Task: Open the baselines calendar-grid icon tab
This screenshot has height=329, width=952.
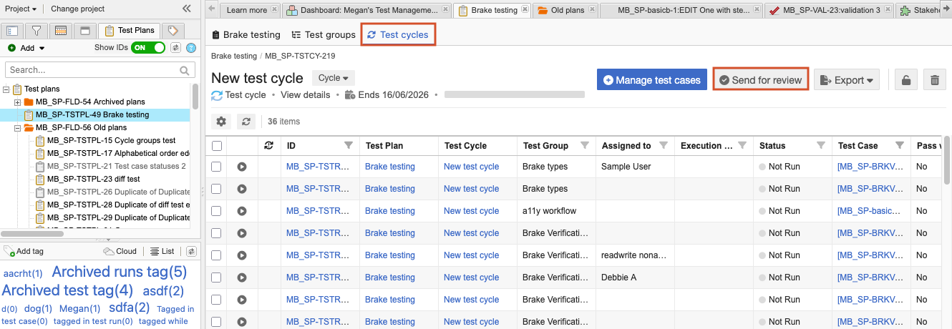Action: click(x=60, y=31)
